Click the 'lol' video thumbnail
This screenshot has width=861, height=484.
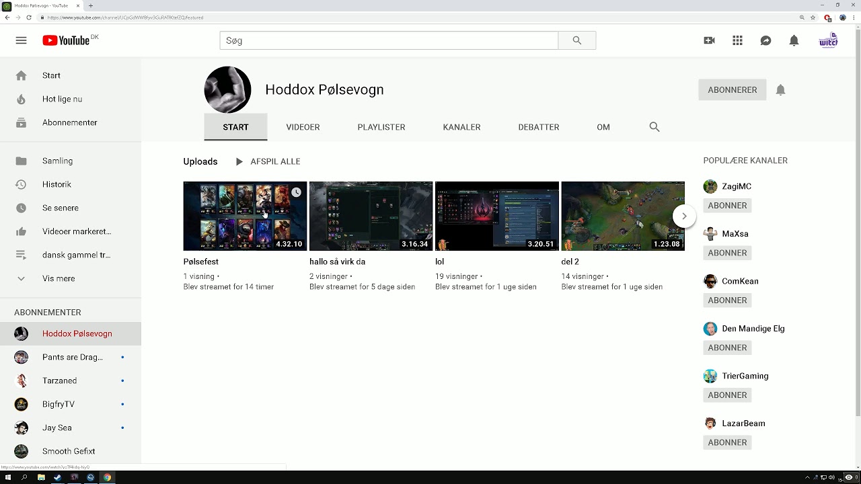[497, 216]
